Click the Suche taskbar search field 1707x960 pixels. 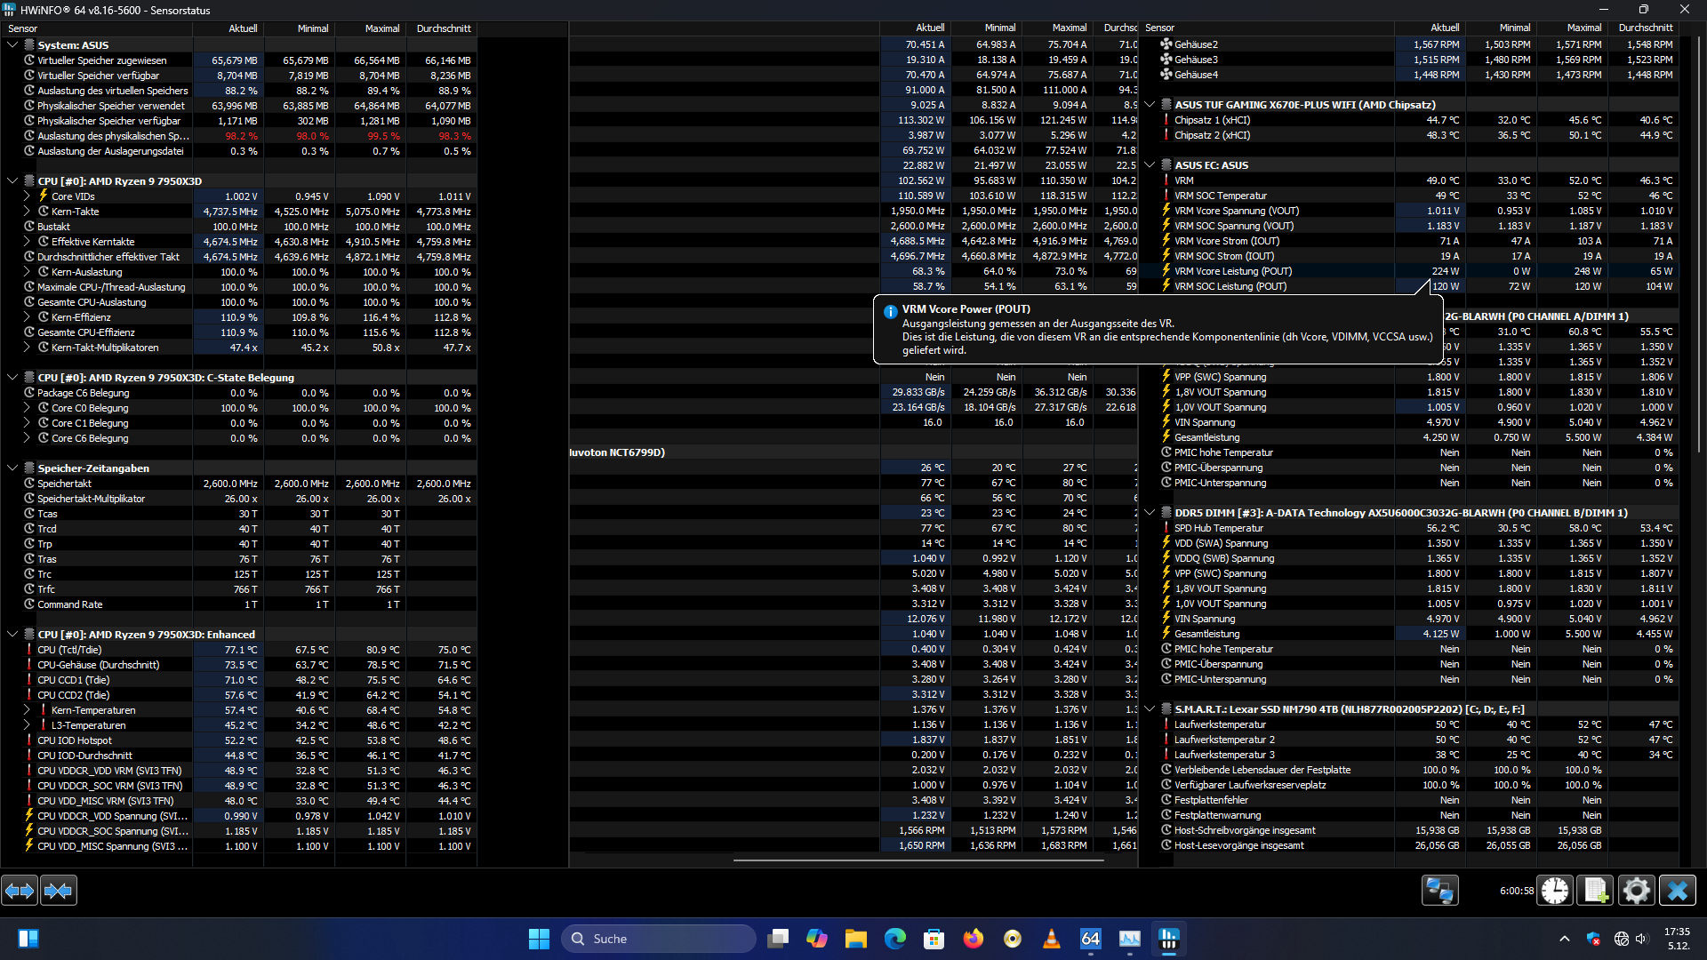point(658,939)
